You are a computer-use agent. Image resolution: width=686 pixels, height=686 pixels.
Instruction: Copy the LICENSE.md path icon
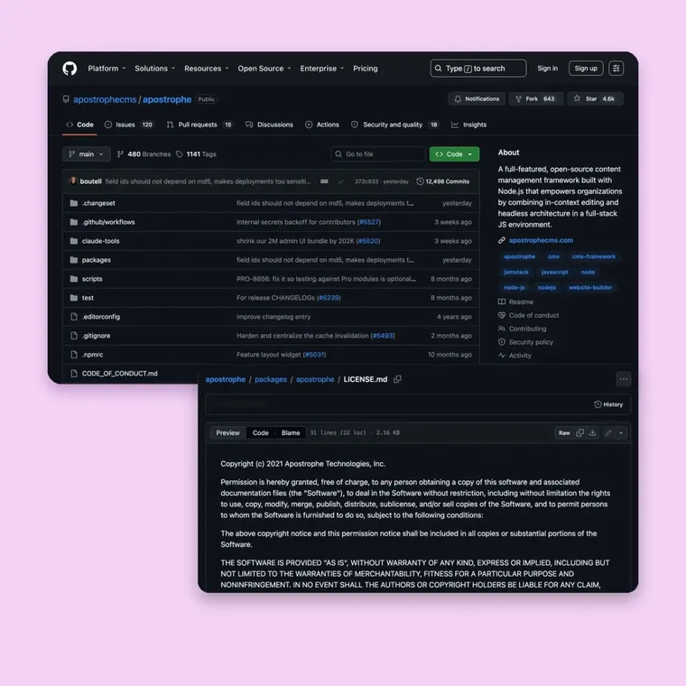click(397, 379)
